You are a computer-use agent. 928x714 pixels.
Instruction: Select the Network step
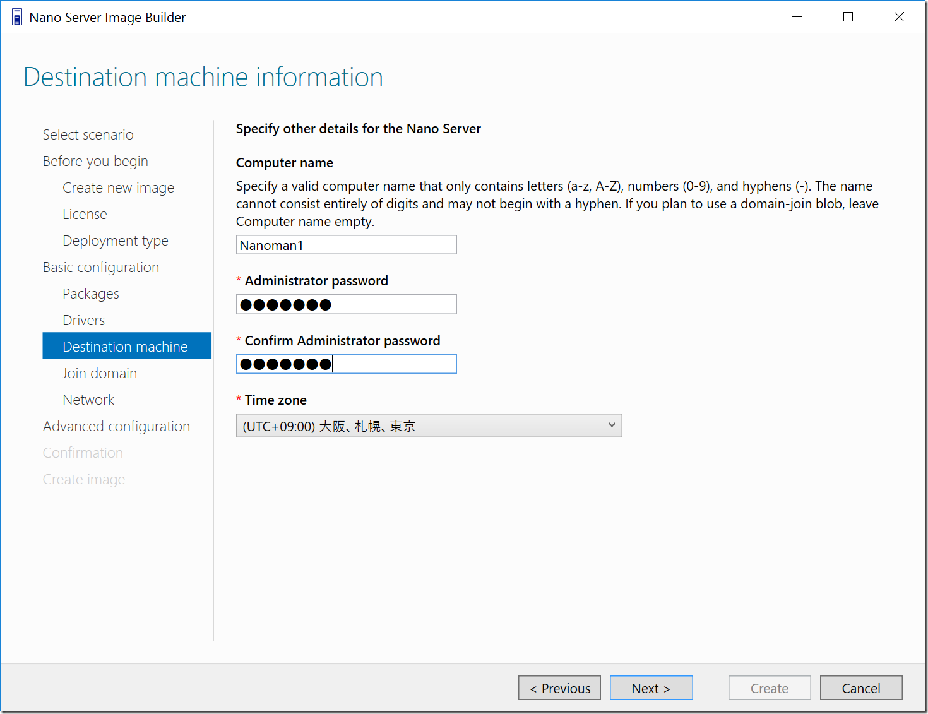pos(88,400)
